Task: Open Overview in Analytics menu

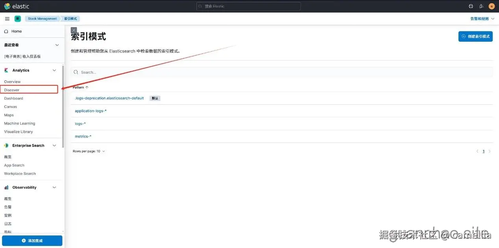Action: (x=12, y=82)
